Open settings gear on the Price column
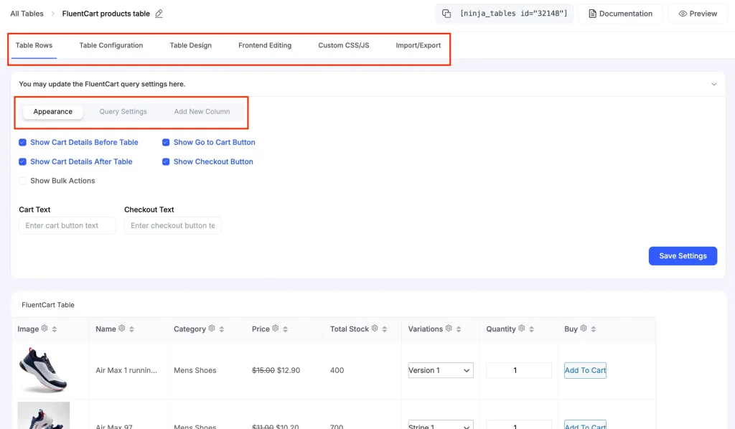The image size is (735, 429). 275,329
